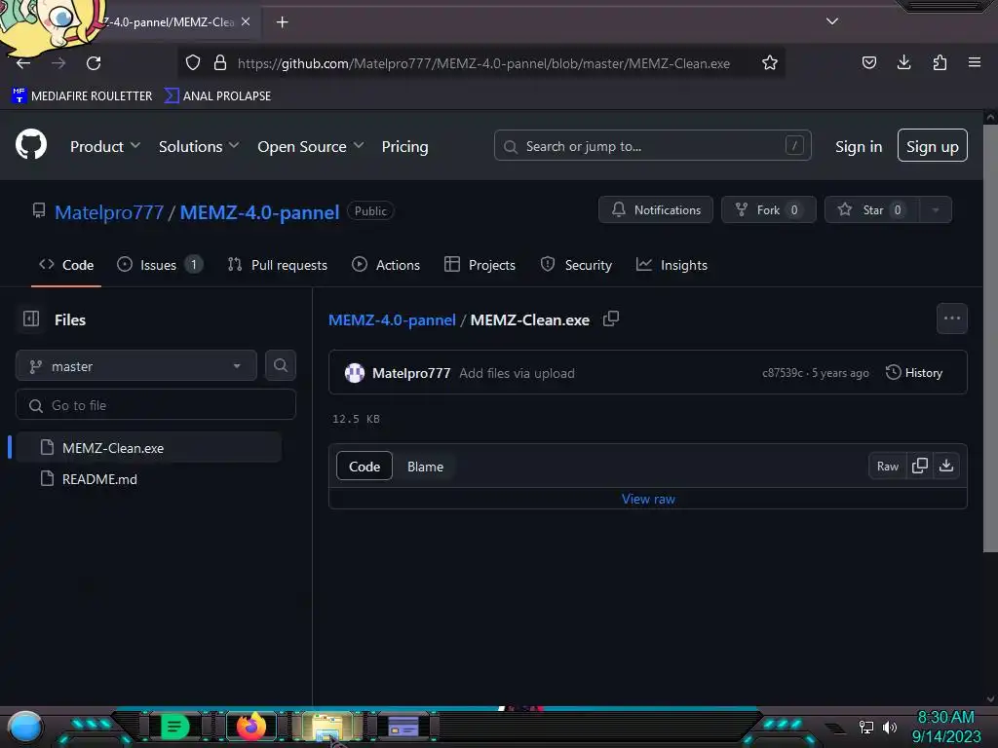Open the Add files via upload commit
Viewport: 998px width, 748px height.
[517, 373]
